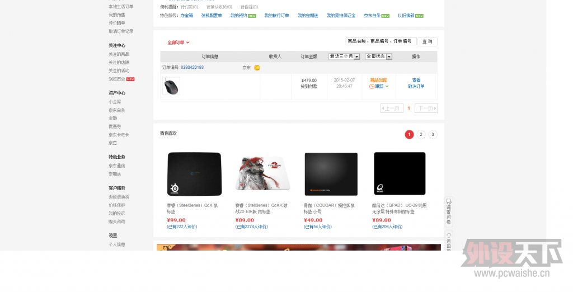The height and width of the screenshot is (292, 573).
Task: Open 我的预售 in sidebar
Action: click(116, 15)
